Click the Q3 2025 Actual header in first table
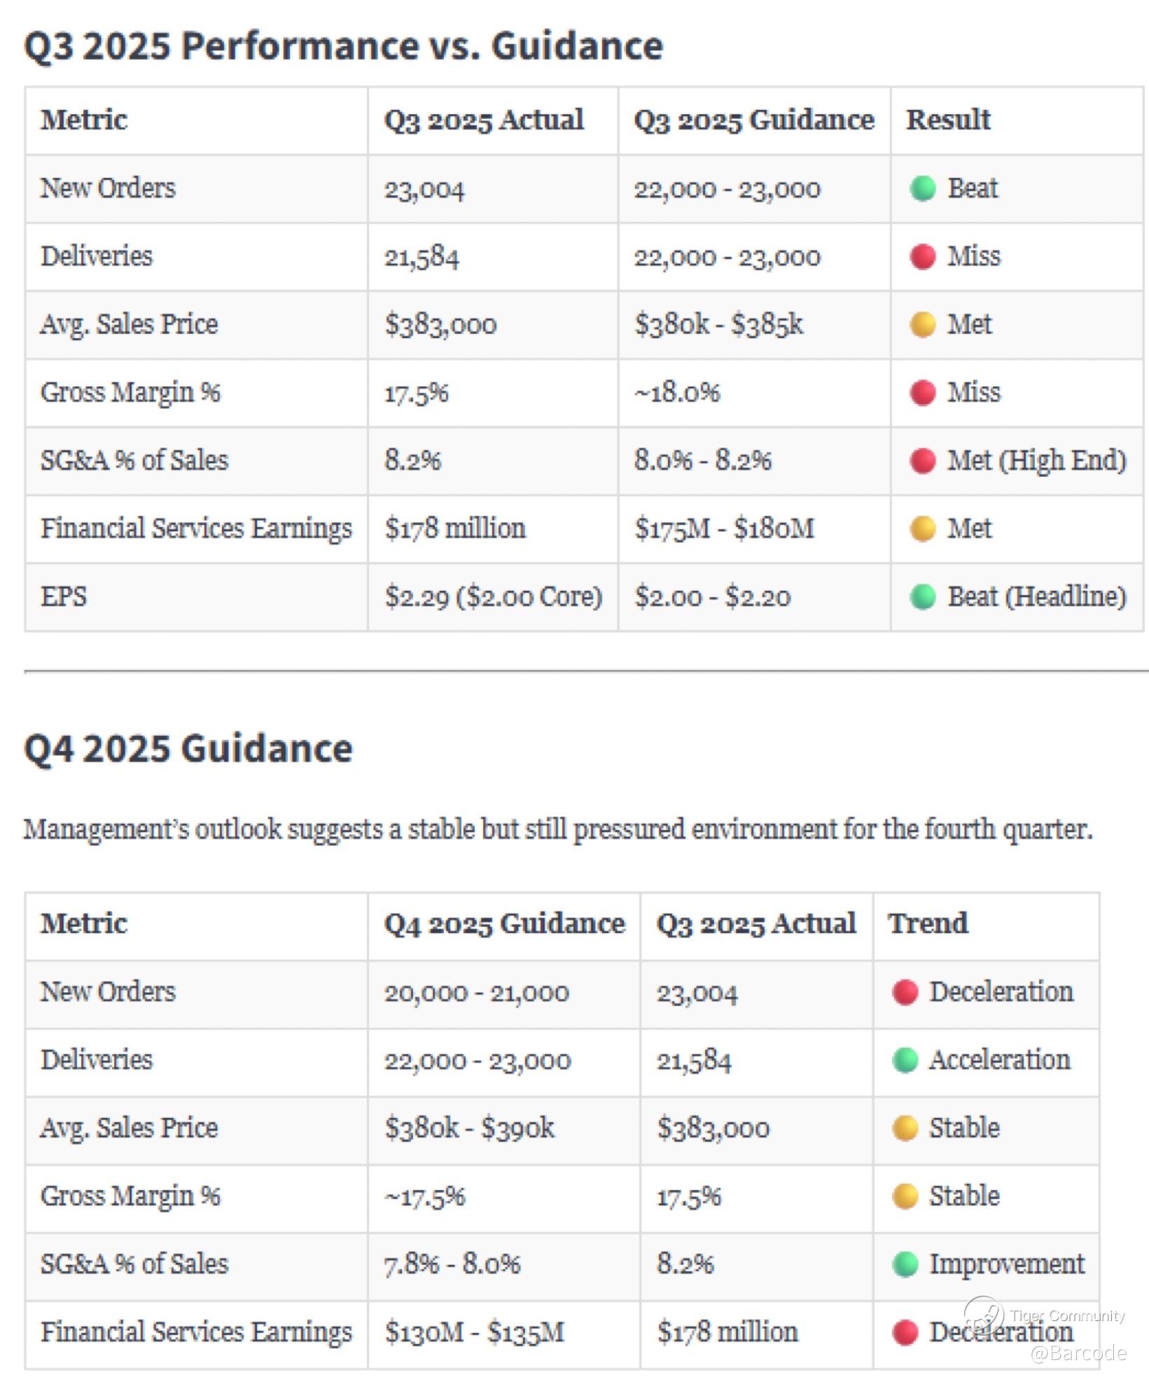The image size is (1149, 1379). point(483,120)
